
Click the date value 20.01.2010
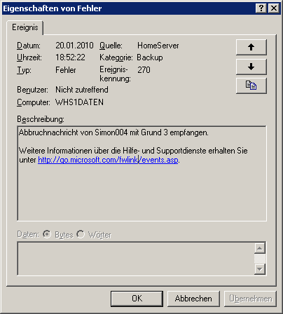point(74,46)
